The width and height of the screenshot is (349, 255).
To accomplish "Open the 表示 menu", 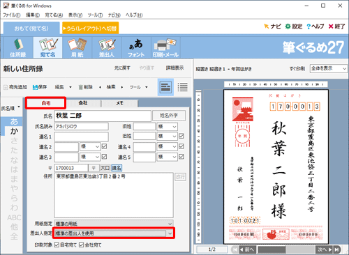I will (x=75, y=15).
